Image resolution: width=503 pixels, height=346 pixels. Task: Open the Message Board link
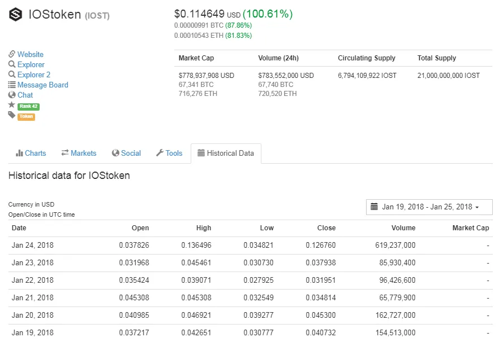coord(42,85)
